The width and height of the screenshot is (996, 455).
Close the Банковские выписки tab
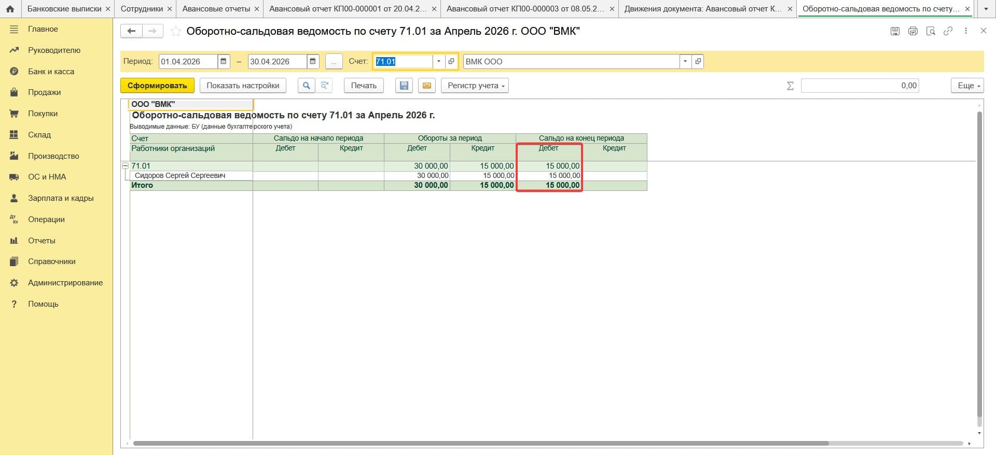click(x=108, y=9)
